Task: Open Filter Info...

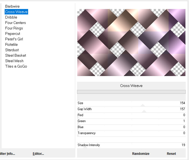Action: point(8,153)
